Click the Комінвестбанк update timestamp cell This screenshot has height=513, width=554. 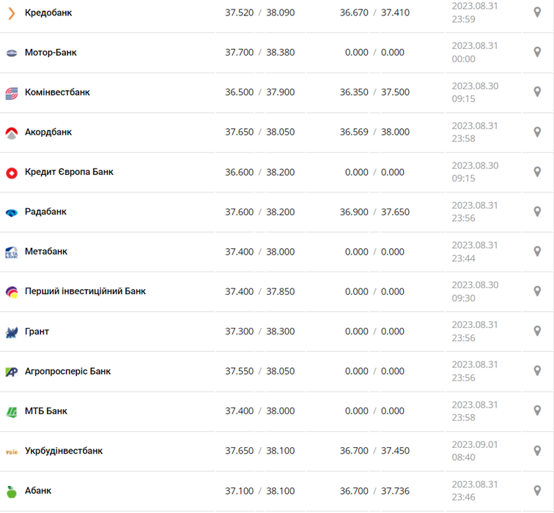click(475, 92)
